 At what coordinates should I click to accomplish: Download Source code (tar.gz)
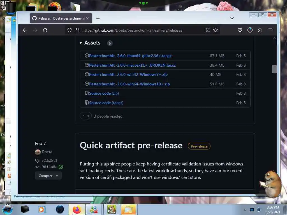coord(106,103)
